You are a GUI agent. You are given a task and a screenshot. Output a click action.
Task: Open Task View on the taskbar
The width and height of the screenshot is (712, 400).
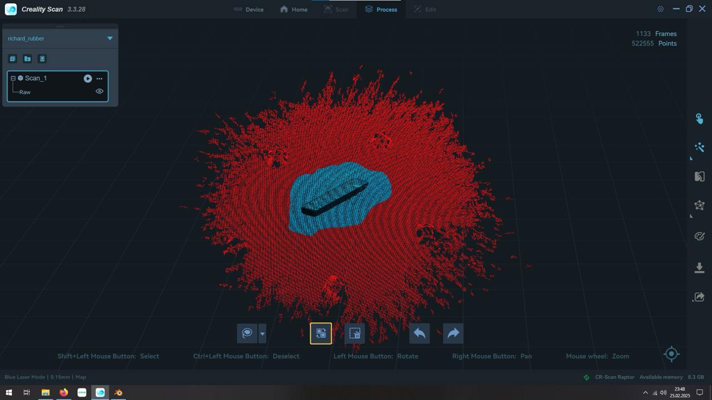pos(26,393)
